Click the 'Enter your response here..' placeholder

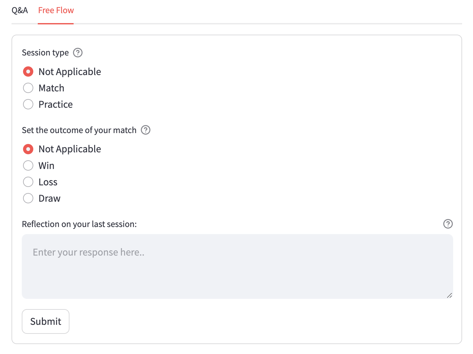coord(89,252)
